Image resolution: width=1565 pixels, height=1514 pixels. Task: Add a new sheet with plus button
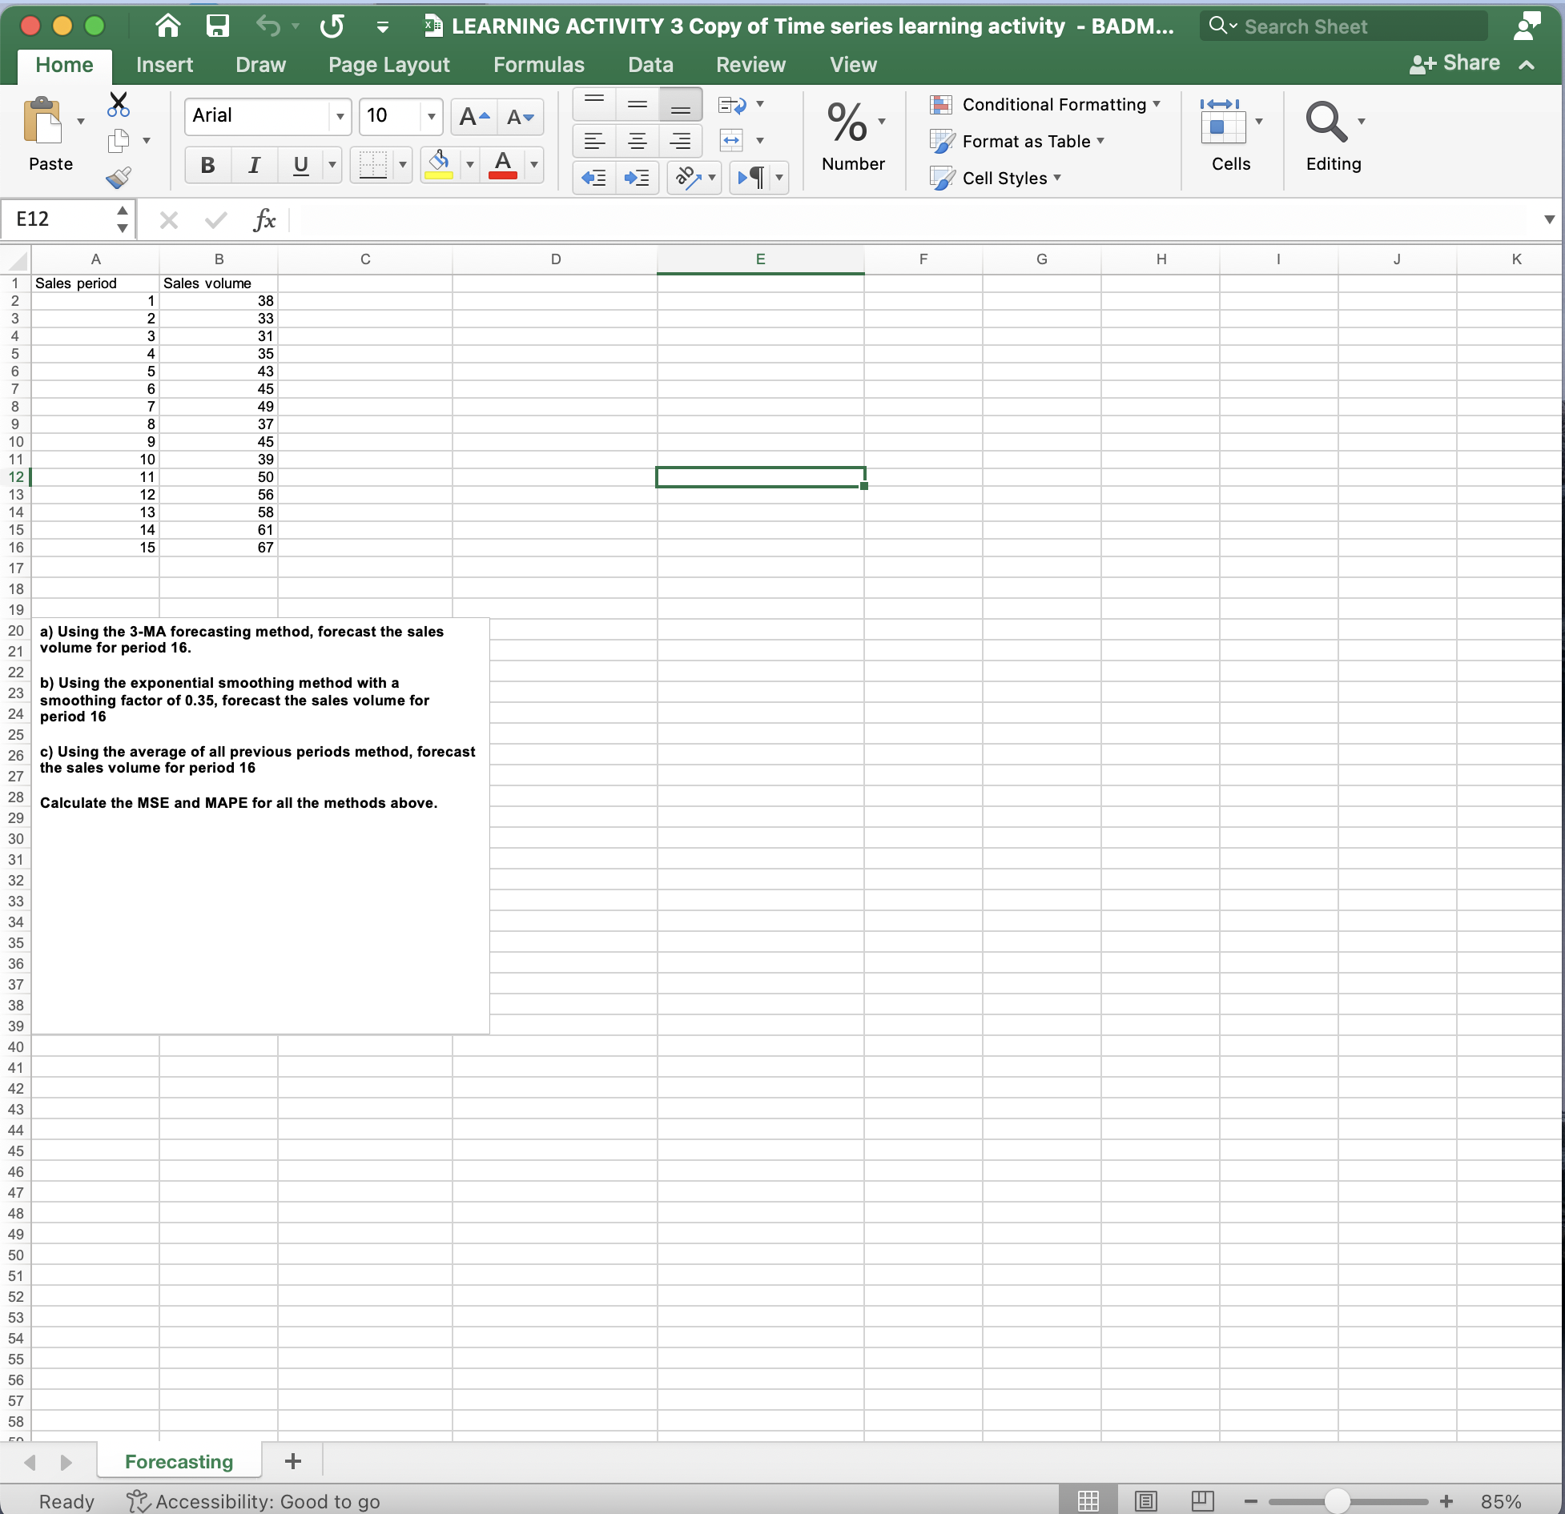tap(293, 1461)
